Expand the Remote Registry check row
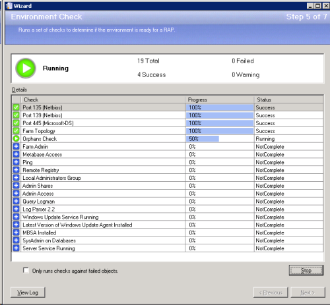Viewport: 330px width, 305px height. 16,170
